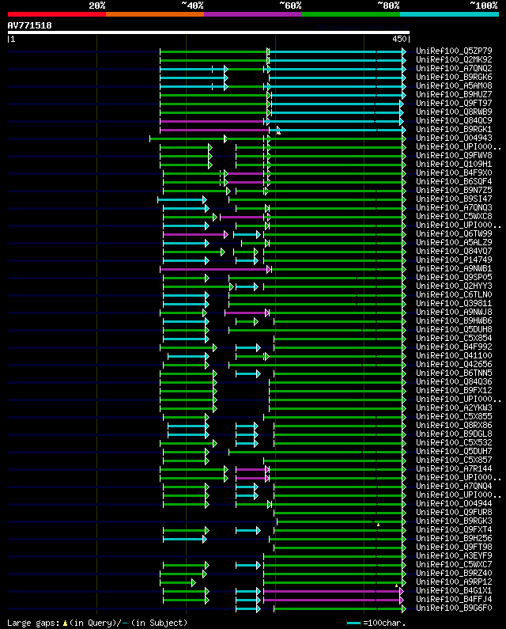The width and height of the screenshot is (506, 629).
Task: Click subject name UniRef100_C5WXC8
Action: 454,216
